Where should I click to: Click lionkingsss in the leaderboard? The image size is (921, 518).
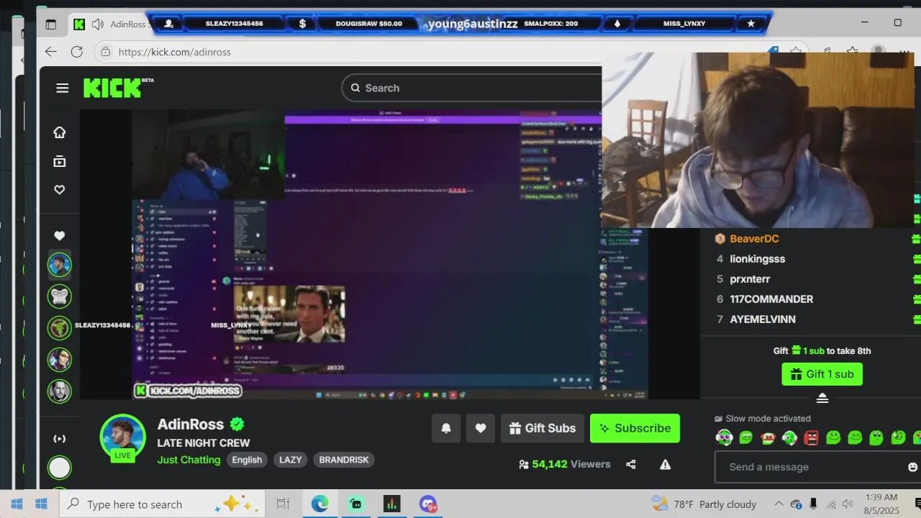(x=758, y=259)
